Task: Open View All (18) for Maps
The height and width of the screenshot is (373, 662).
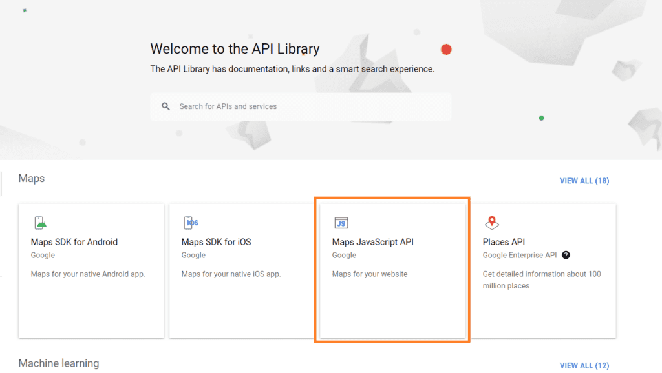Action: 584,181
